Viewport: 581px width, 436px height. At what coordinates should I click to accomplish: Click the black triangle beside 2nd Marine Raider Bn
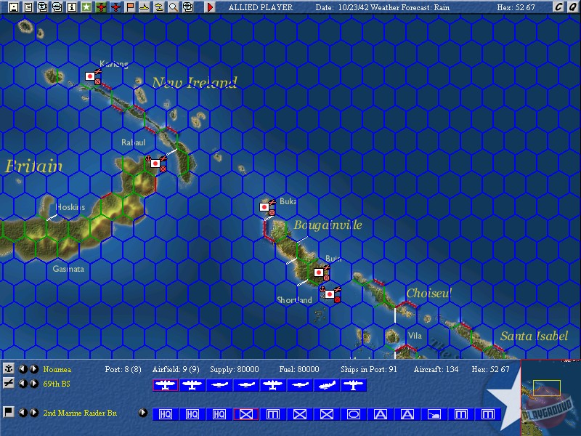click(x=143, y=413)
